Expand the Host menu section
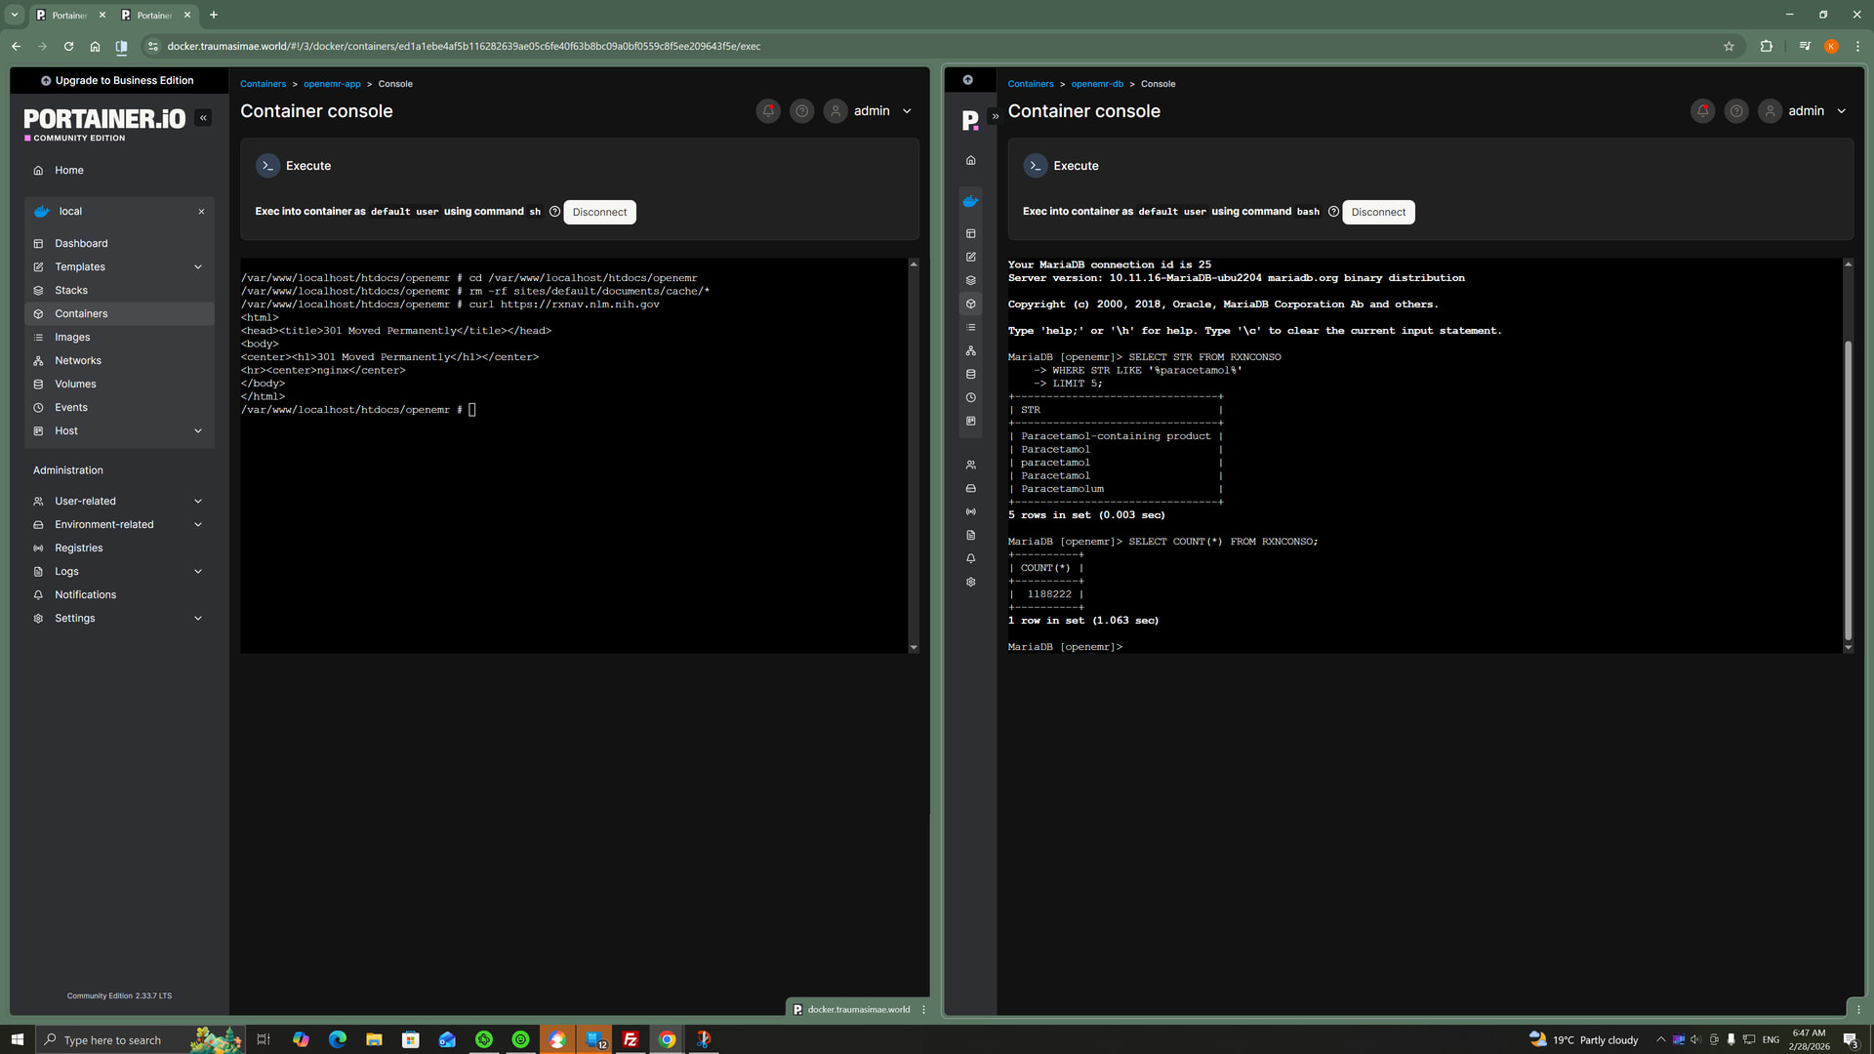 198,430
